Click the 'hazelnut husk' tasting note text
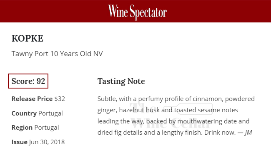Viewport: 271px width, 160px height. point(139,110)
